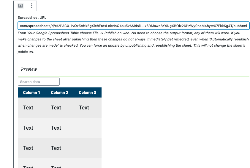The height and width of the screenshot is (168, 250).
Task: Click the Column 3 table header
Action: (x=88, y=93)
